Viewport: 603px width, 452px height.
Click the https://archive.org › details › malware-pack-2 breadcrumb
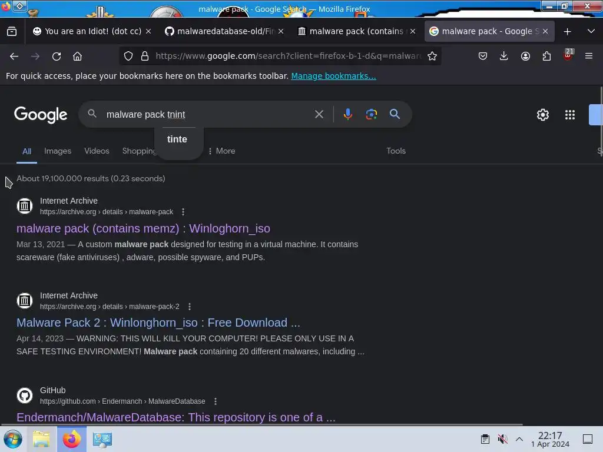(x=110, y=306)
